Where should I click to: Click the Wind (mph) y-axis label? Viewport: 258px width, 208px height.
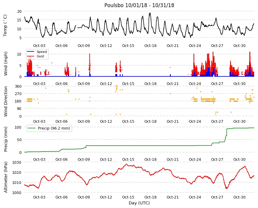(x=6, y=64)
